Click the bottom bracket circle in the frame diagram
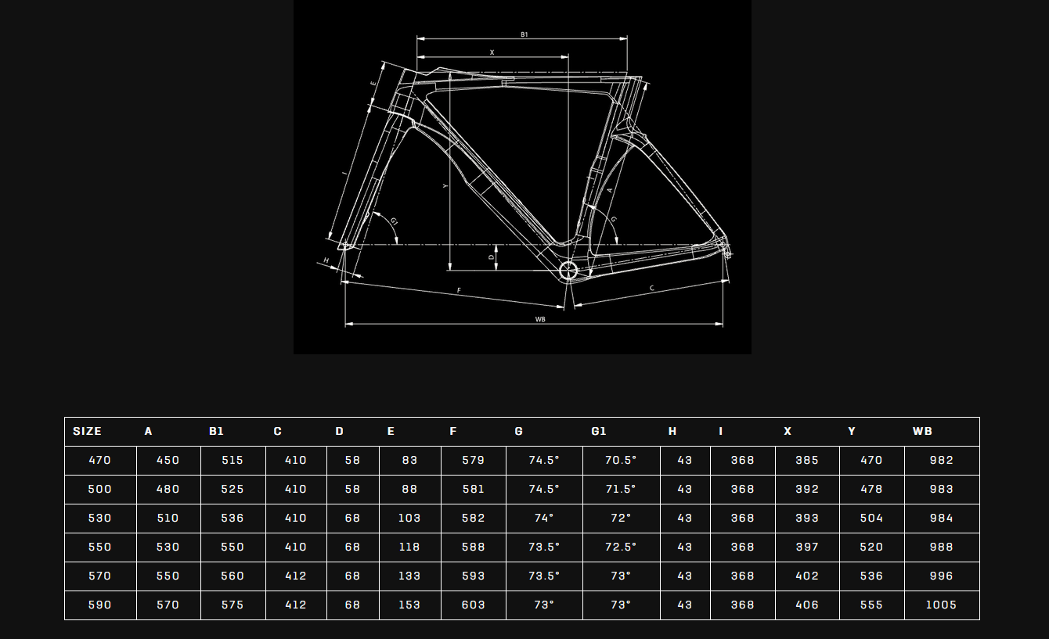Image resolution: width=1049 pixels, height=639 pixels. click(568, 271)
